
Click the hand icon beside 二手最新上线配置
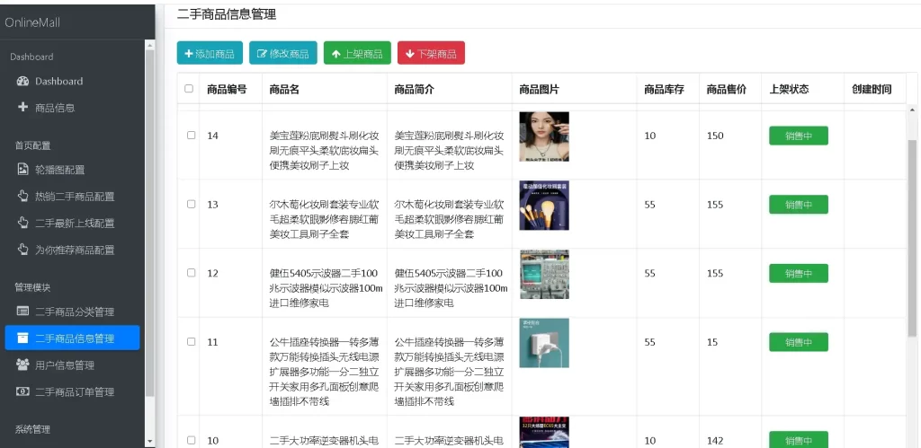coord(22,223)
